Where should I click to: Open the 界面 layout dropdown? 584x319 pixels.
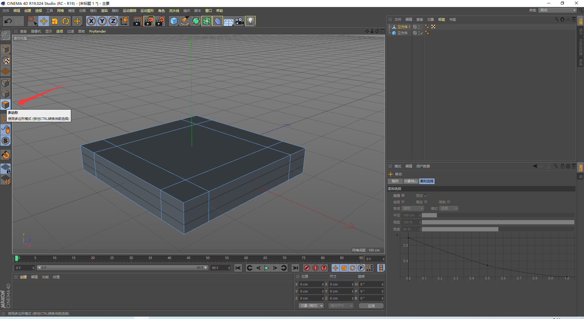558,10
